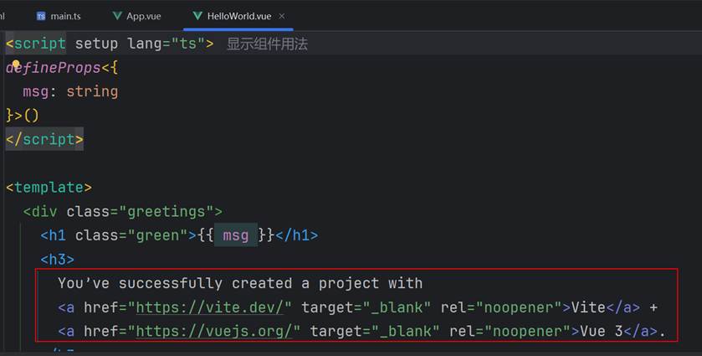
Task: Click the }>() closing line
Action: (23, 116)
